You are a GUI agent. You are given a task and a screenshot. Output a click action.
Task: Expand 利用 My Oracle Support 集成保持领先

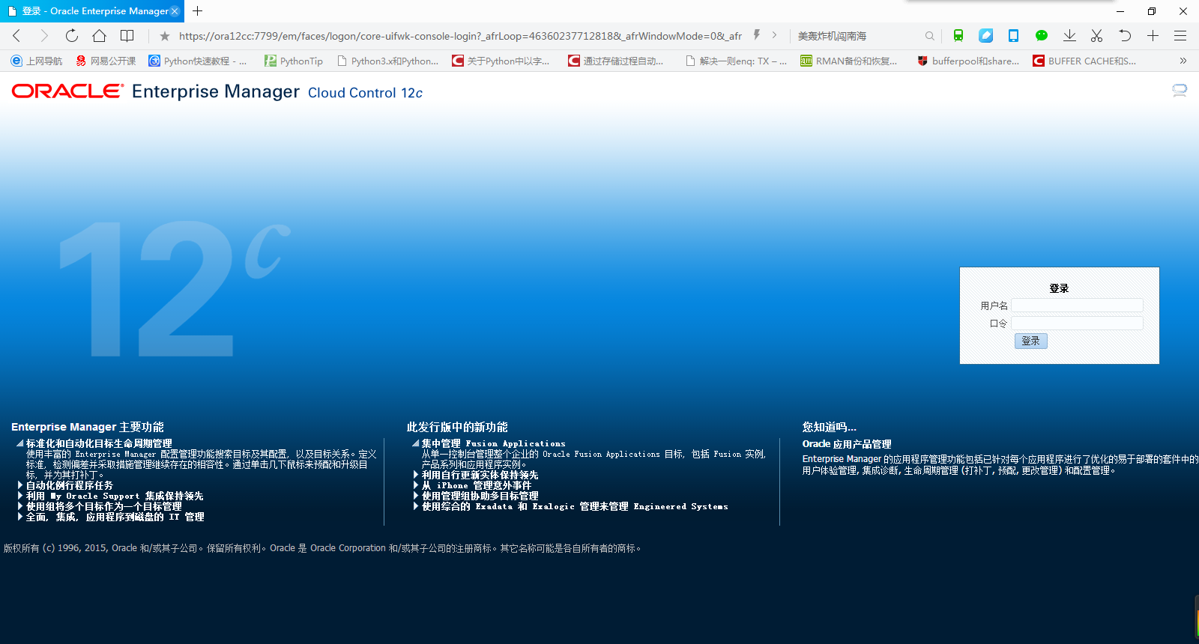click(x=20, y=496)
